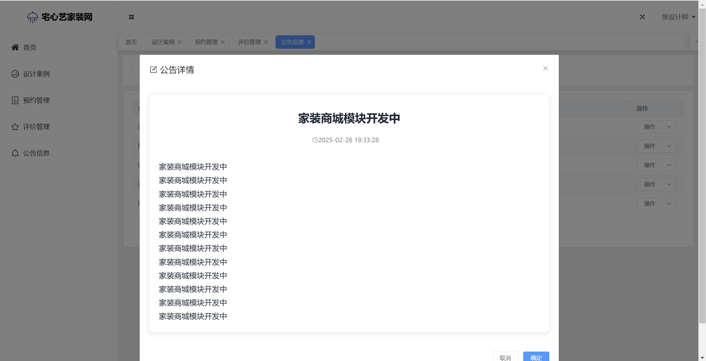The width and height of the screenshot is (706, 361).
Task: Click the house icon beside 首页
Action: click(x=15, y=47)
